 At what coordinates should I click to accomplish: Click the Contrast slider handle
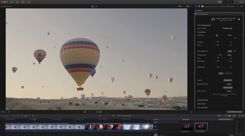(x=218, y=42)
